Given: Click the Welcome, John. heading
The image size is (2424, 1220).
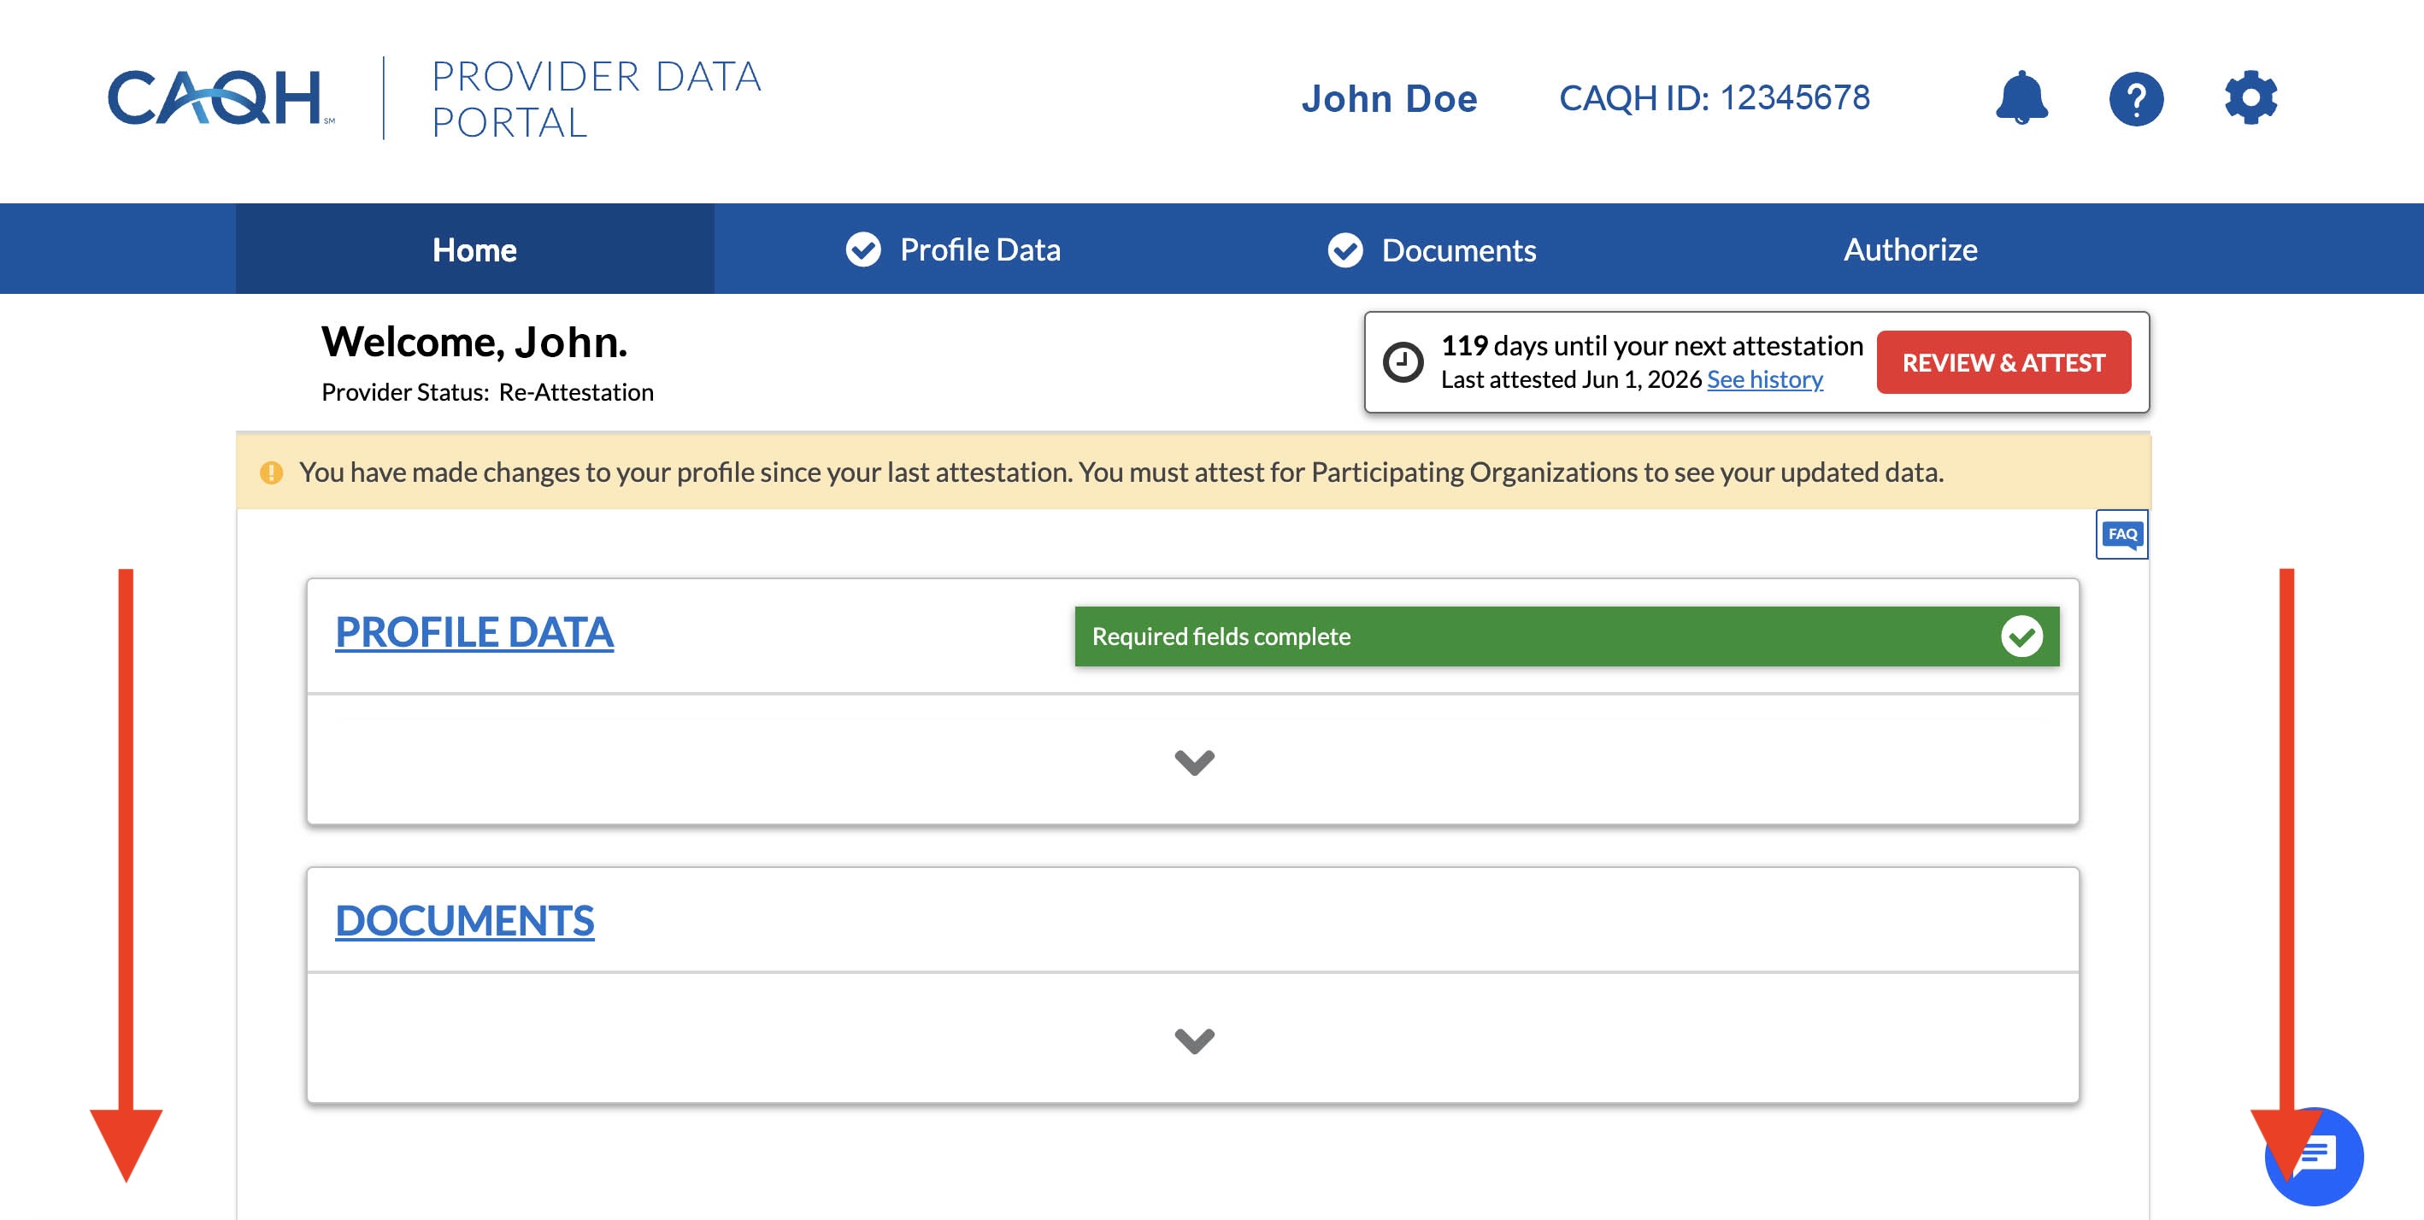Looking at the screenshot, I should [474, 342].
